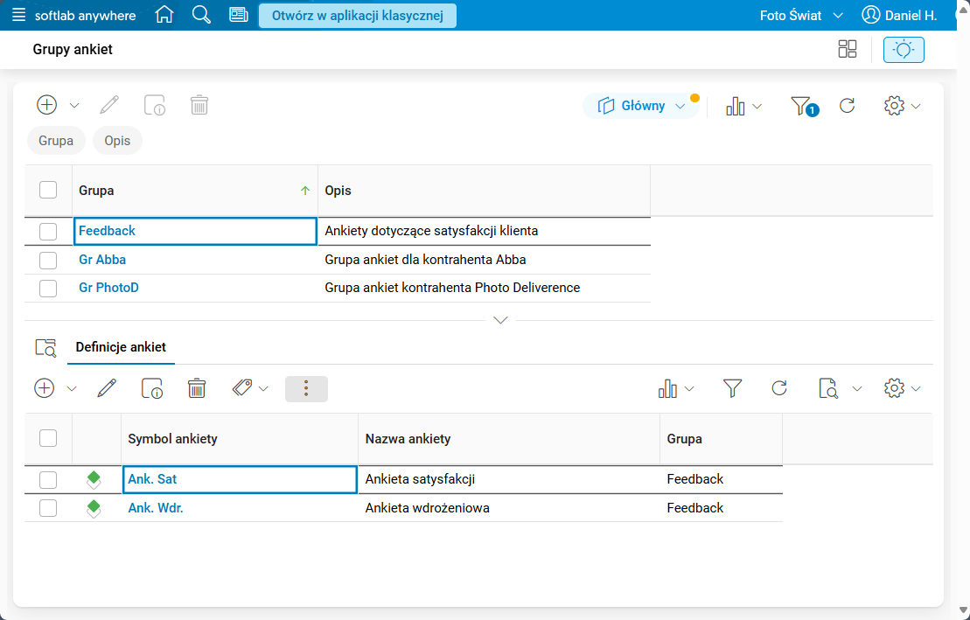Viewport: 970px width, 620px height.
Task: Open the filter funnel in the groups toolbar
Action: coord(801,106)
